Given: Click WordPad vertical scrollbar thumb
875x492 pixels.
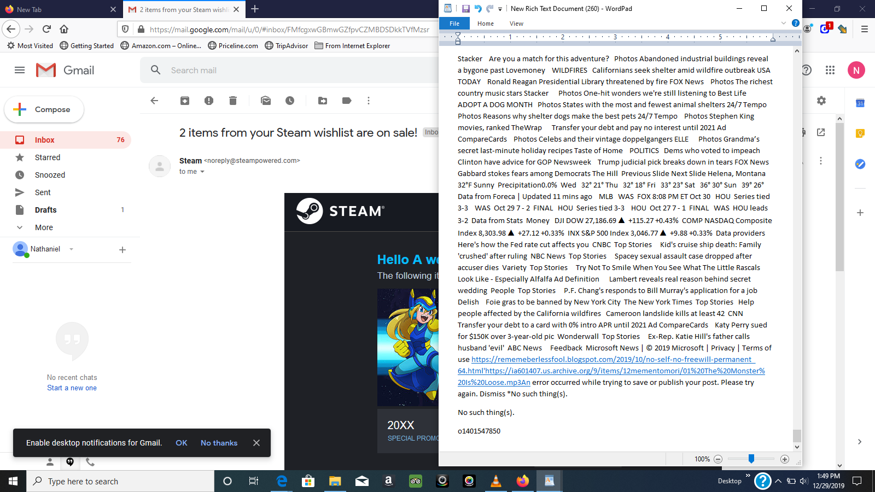Looking at the screenshot, I should [x=797, y=436].
